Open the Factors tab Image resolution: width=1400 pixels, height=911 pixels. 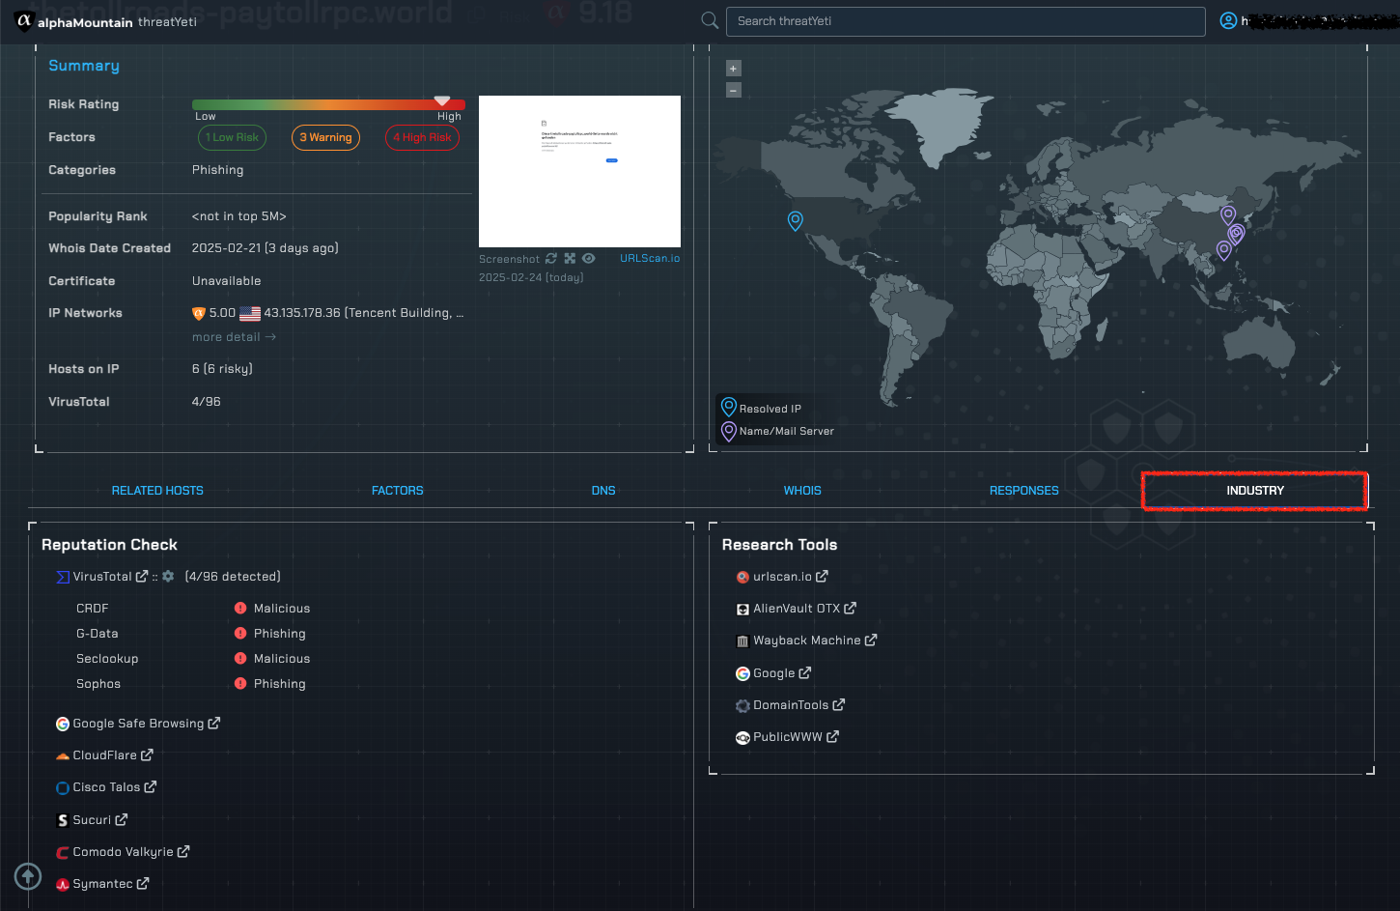398,491
